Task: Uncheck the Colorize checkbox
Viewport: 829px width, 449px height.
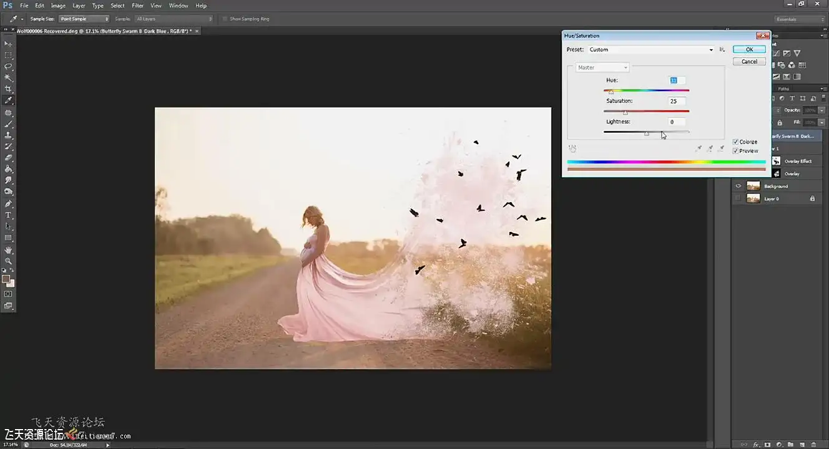Action: 736,142
